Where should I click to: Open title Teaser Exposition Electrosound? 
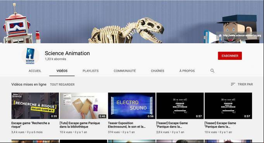(127, 125)
